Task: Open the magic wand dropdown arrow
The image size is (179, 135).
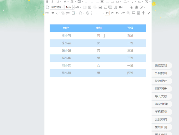Action: coord(145,7)
